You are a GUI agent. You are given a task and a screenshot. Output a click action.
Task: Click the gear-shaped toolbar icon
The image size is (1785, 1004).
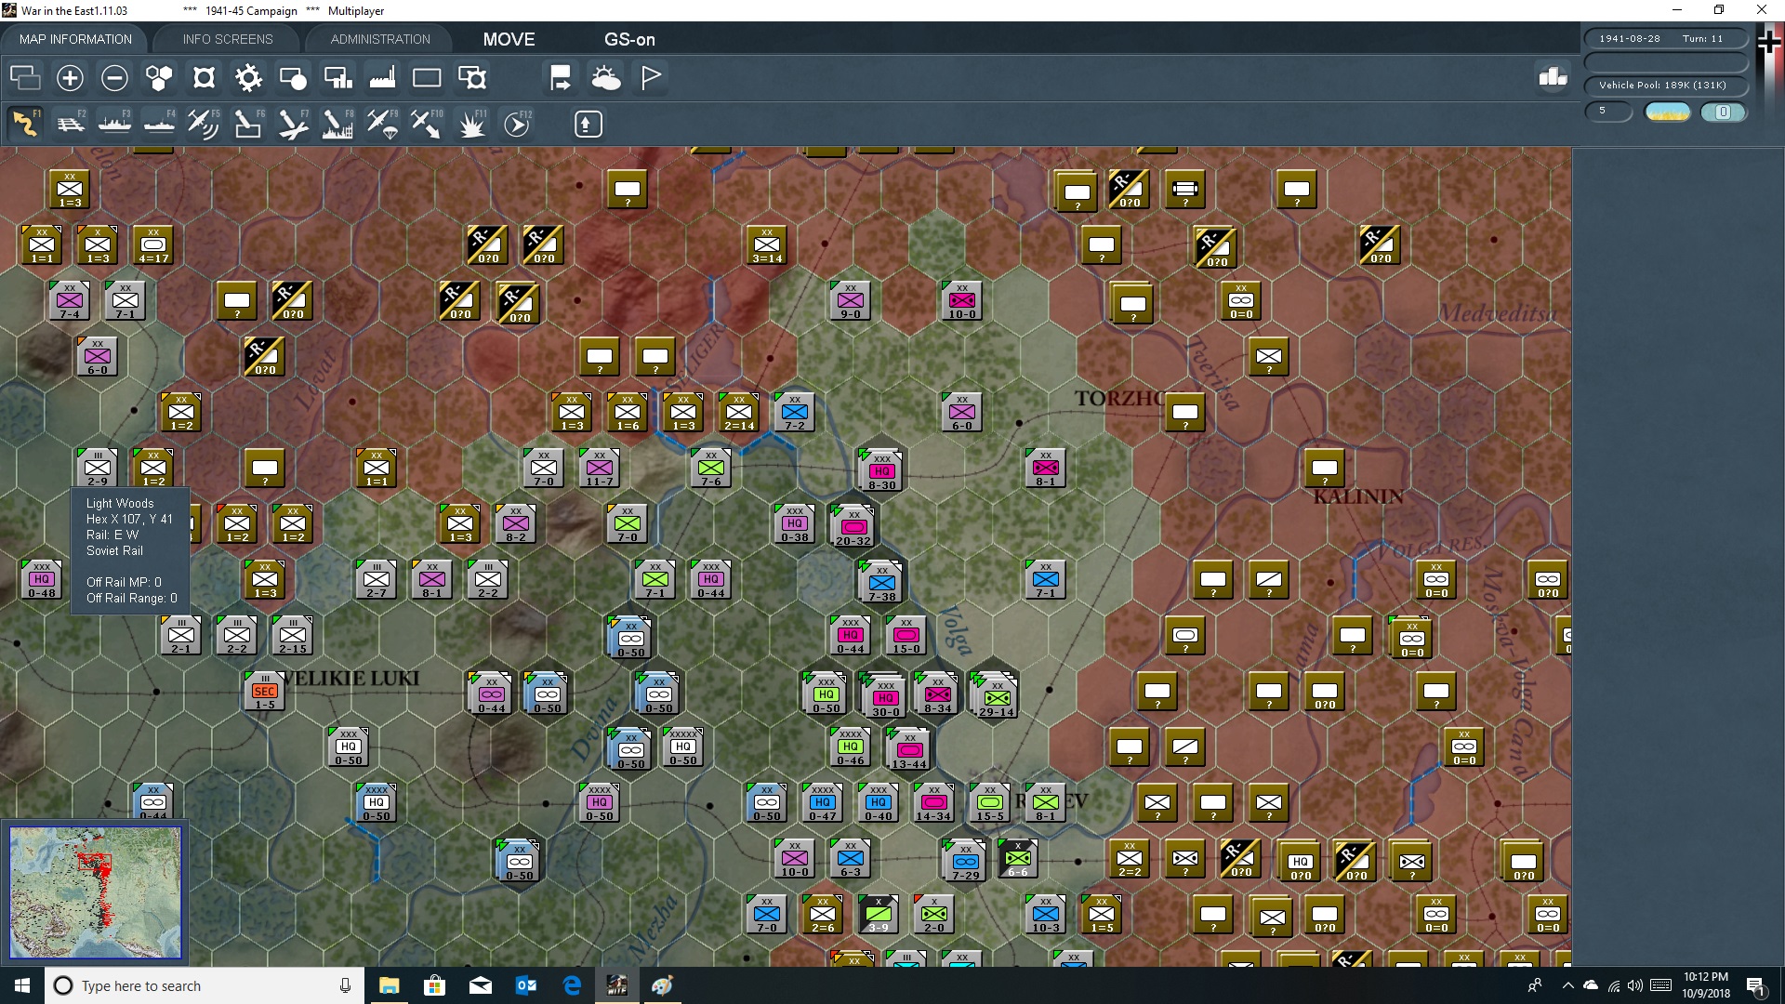click(248, 78)
